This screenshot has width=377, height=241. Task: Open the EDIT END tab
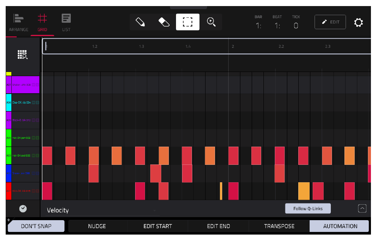point(218,226)
